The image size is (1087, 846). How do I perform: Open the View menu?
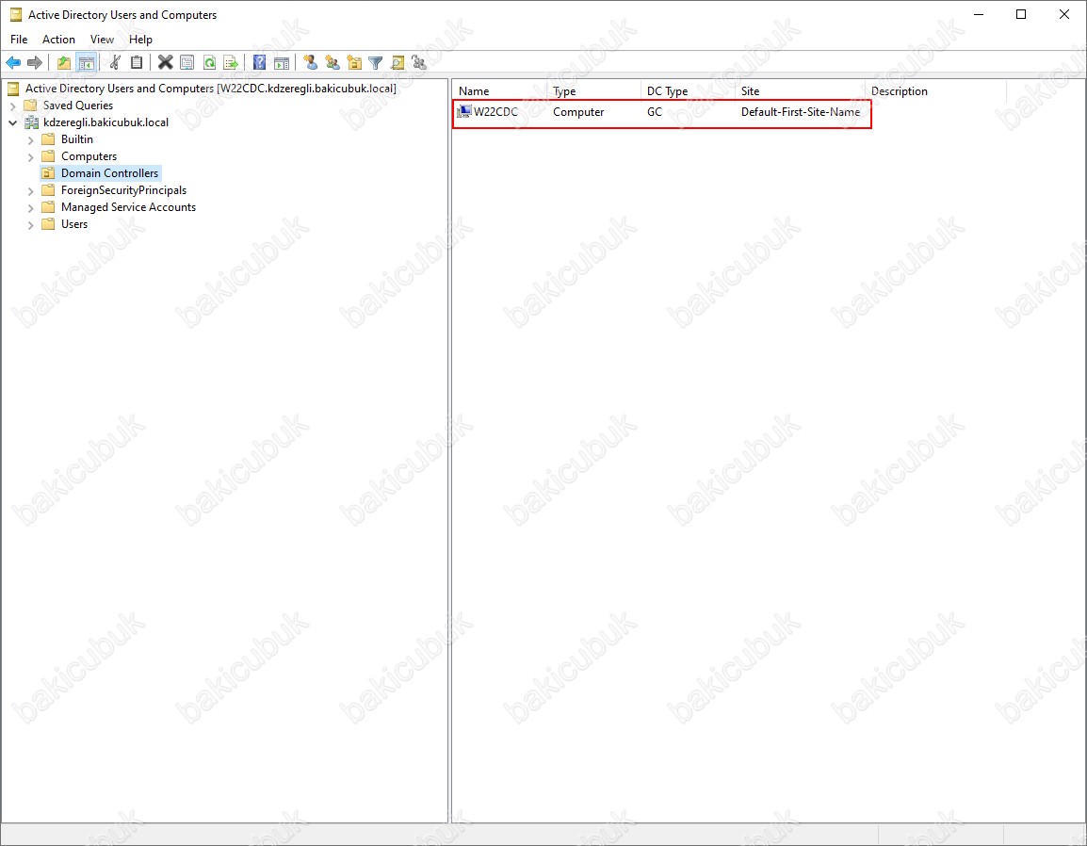click(x=102, y=40)
